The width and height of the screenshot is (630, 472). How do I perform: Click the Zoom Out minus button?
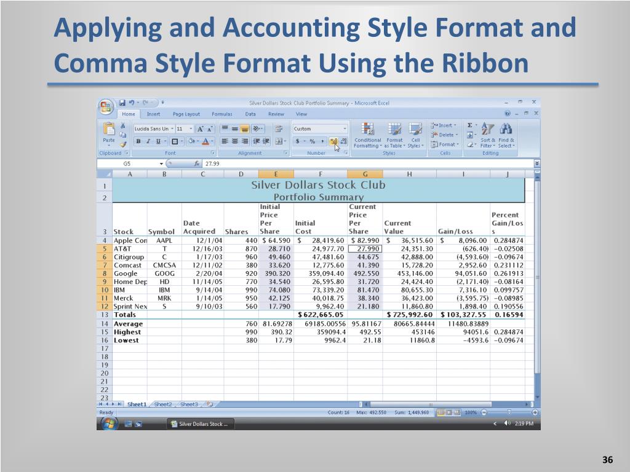point(484,412)
